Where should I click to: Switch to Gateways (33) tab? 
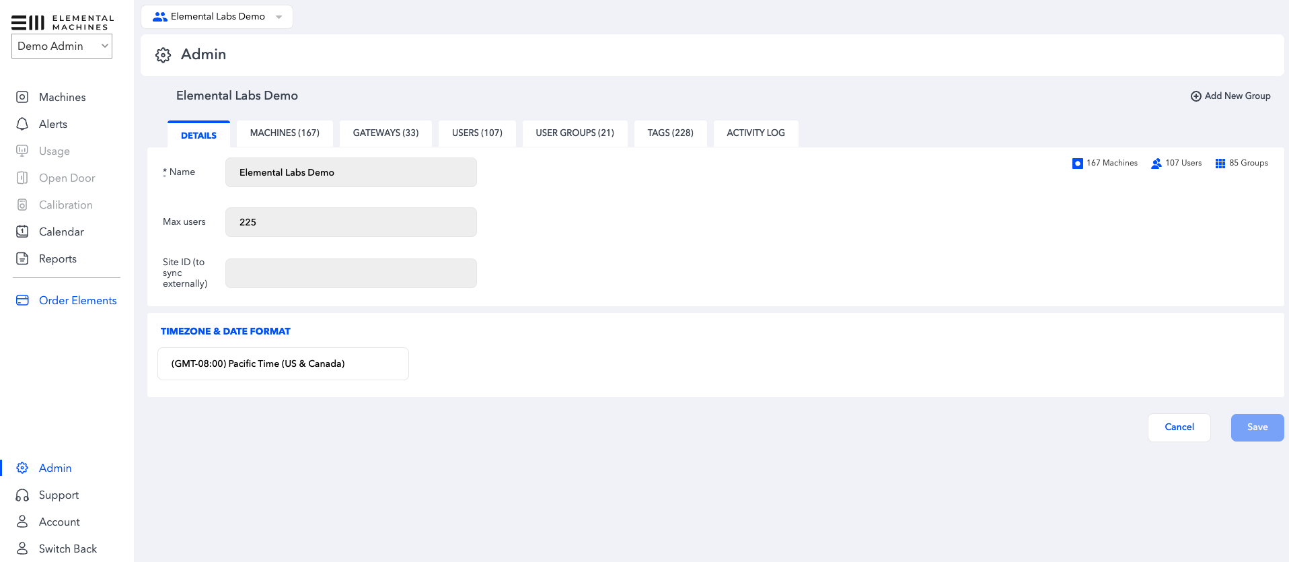[385, 133]
